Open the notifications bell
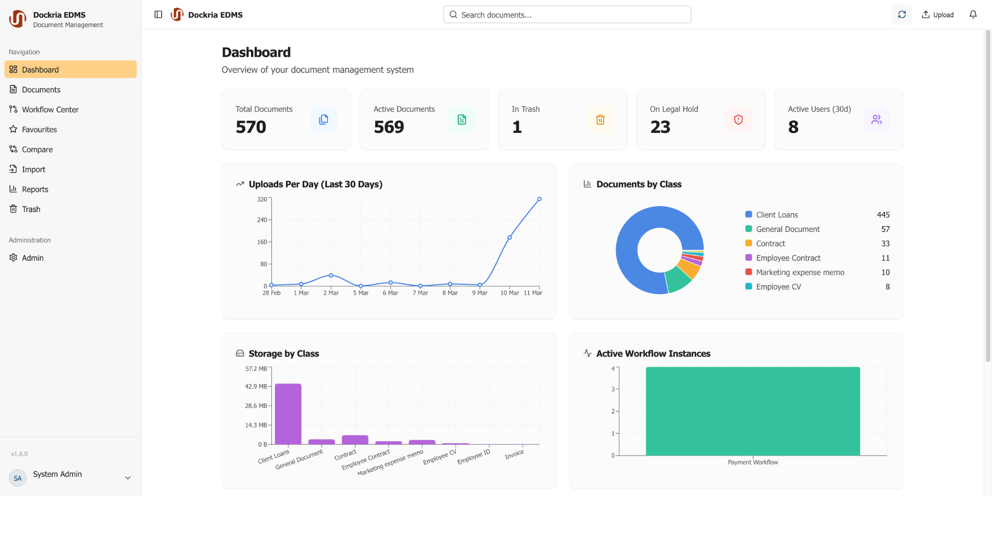This screenshot has width=992, height=558. 973,14
